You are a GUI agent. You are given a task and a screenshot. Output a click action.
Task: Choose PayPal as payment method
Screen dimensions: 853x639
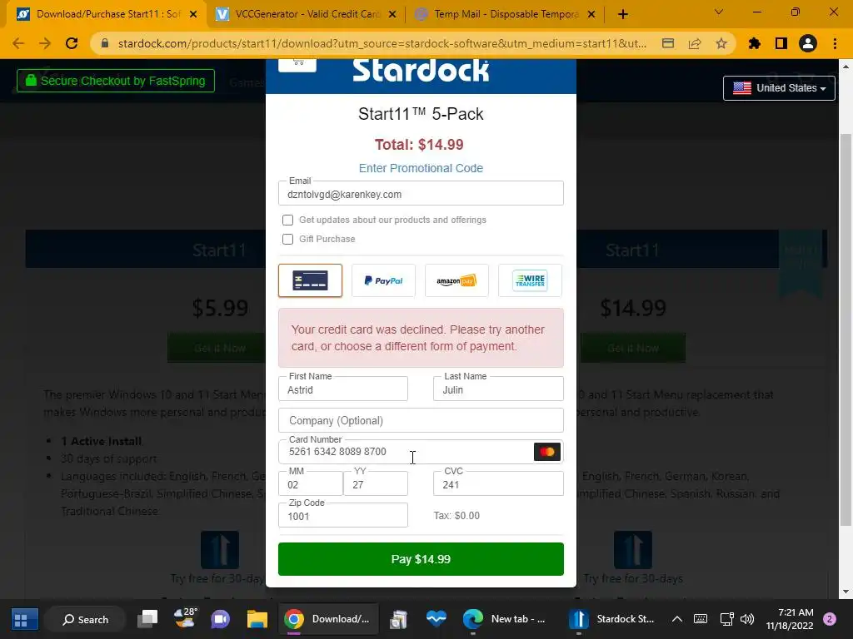[383, 280]
